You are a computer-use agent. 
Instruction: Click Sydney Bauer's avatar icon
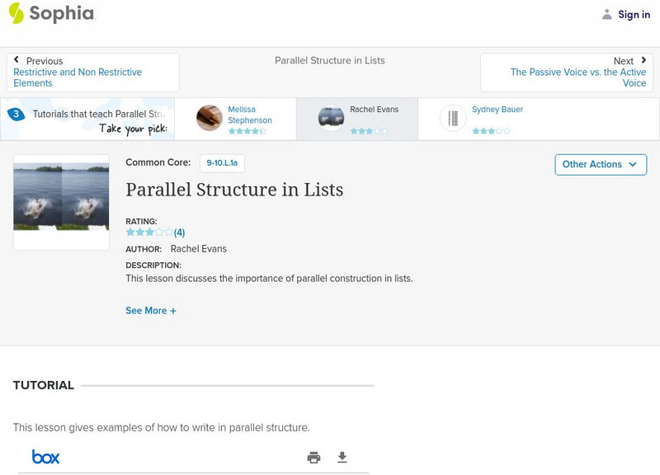[x=453, y=119]
